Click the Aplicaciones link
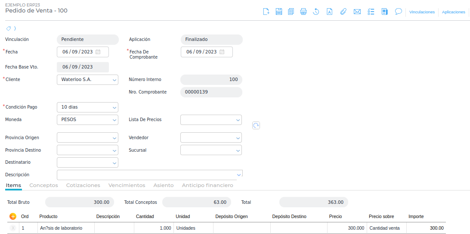Screen dimensions: 470x234 454,12
